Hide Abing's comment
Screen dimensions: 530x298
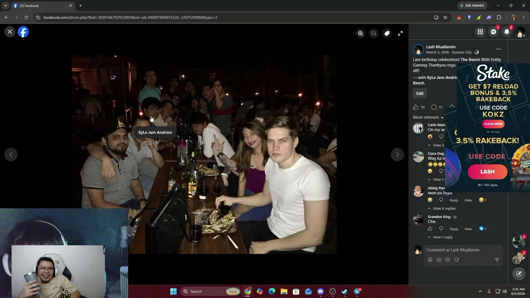pyautogui.click(x=468, y=200)
